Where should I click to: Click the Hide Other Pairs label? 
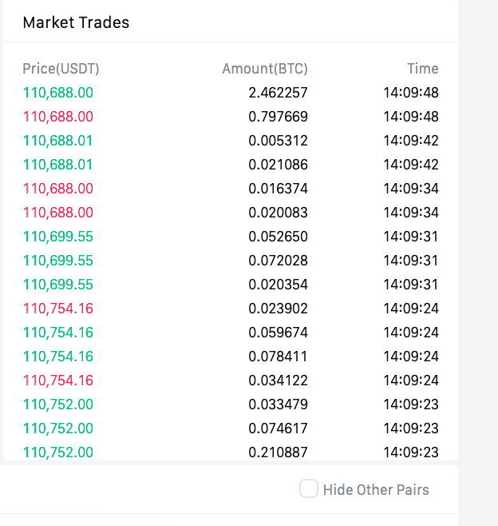click(x=376, y=490)
